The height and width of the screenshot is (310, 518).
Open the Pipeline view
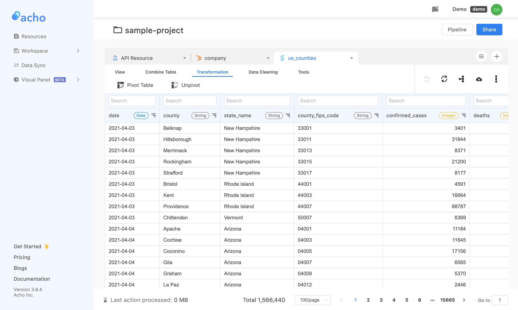point(457,29)
